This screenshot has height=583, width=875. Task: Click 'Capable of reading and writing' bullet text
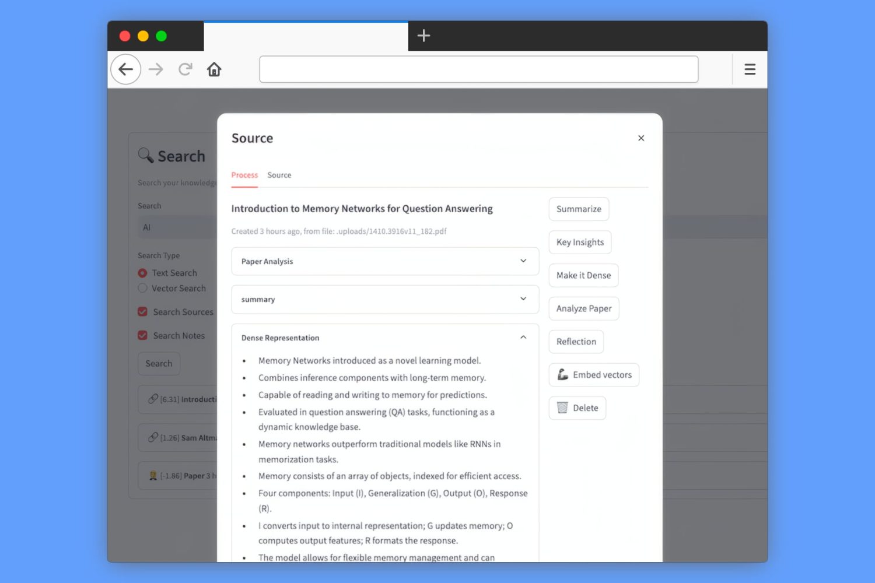pos(373,395)
